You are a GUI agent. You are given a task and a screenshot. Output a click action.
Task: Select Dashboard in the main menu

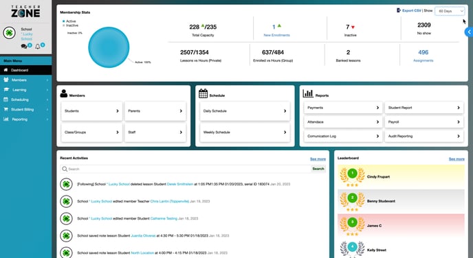coord(26,70)
